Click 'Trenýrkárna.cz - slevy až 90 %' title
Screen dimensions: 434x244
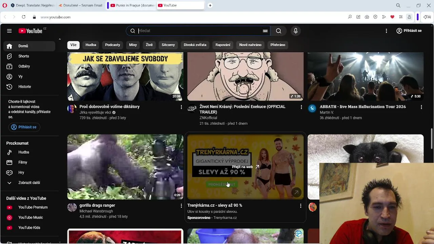coord(215,205)
